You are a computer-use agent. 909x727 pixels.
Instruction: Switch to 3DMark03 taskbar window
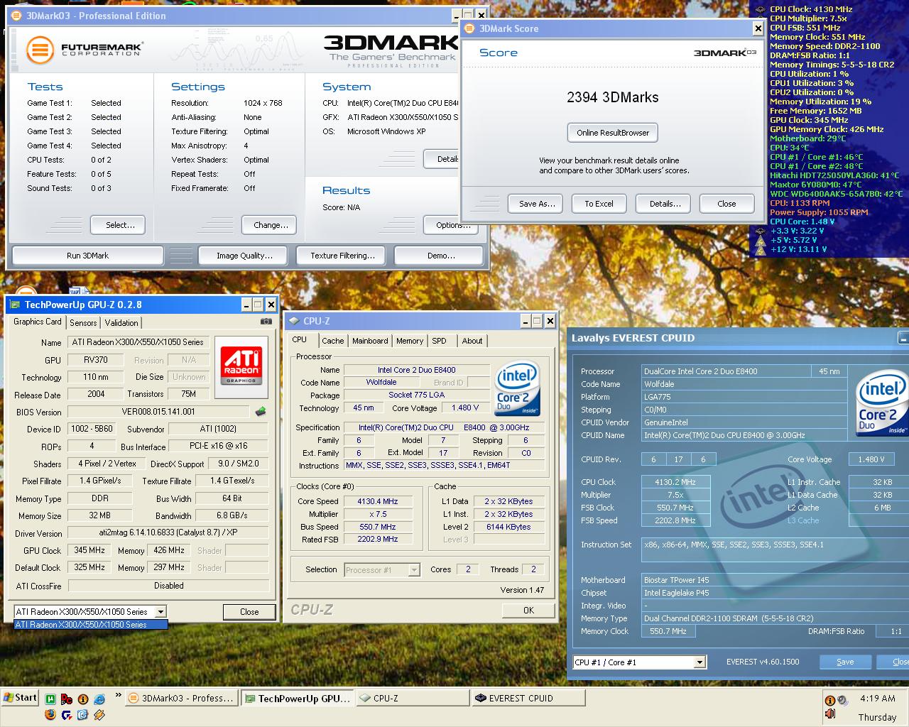181,699
